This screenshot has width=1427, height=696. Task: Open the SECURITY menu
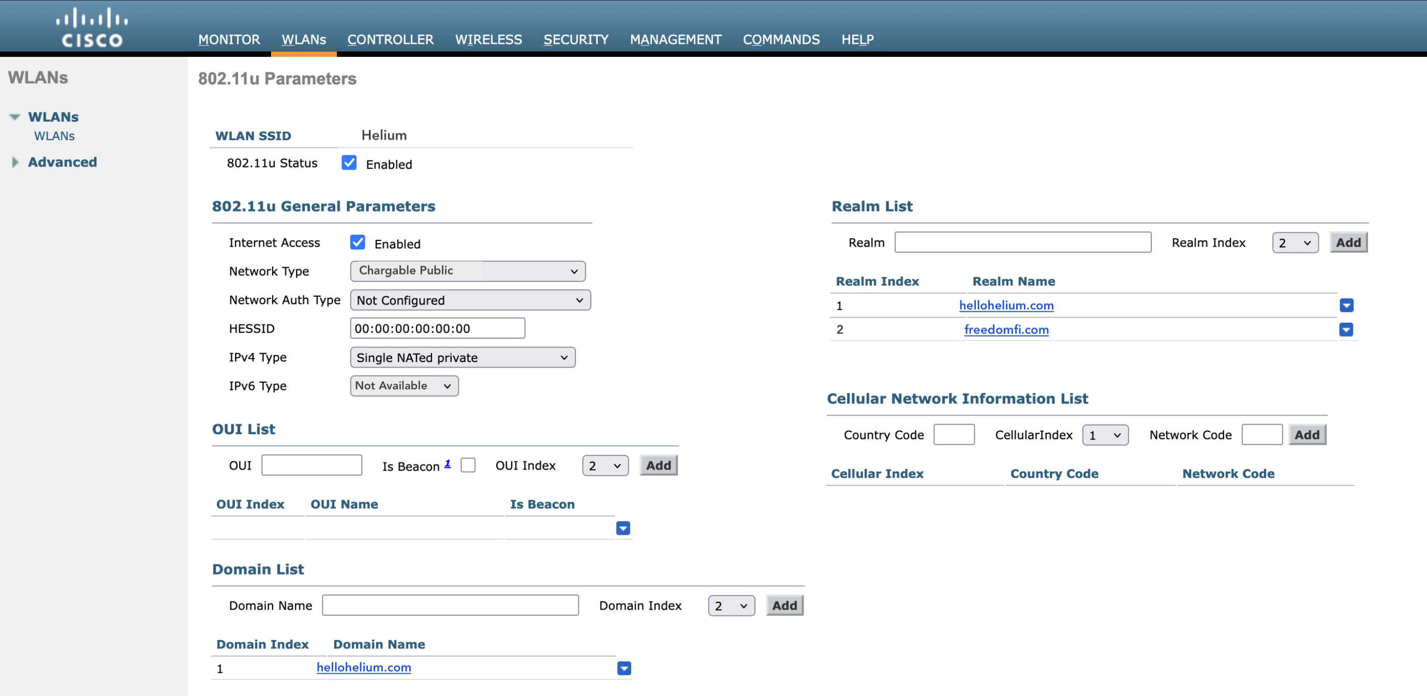pos(575,39)
